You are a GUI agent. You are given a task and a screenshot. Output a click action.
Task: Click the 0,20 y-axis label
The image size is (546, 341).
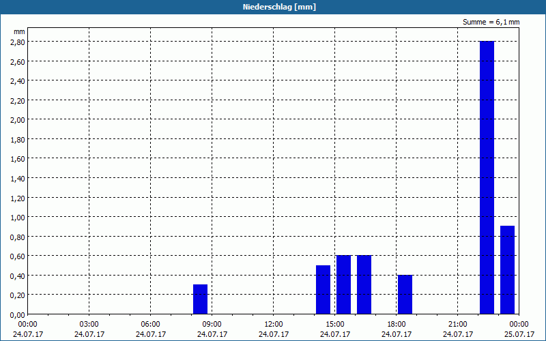coord(19,295)
